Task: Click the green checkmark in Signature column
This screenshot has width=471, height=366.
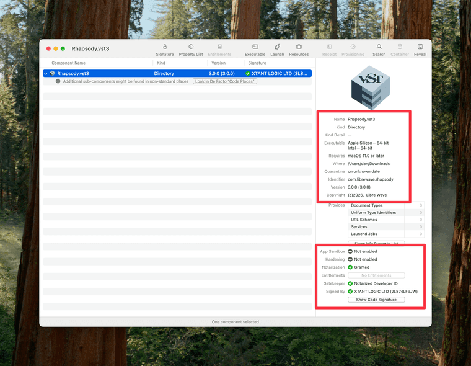Action: click(247, 73)
